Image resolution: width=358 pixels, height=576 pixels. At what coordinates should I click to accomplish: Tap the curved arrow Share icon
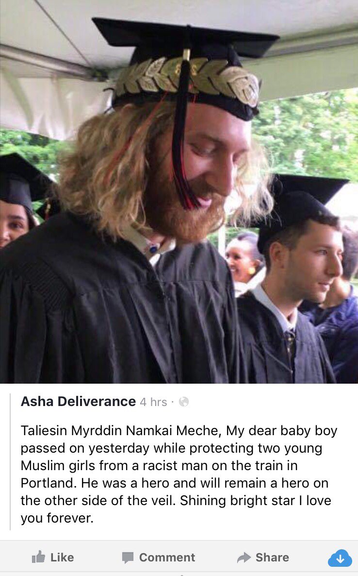point(244,557)
